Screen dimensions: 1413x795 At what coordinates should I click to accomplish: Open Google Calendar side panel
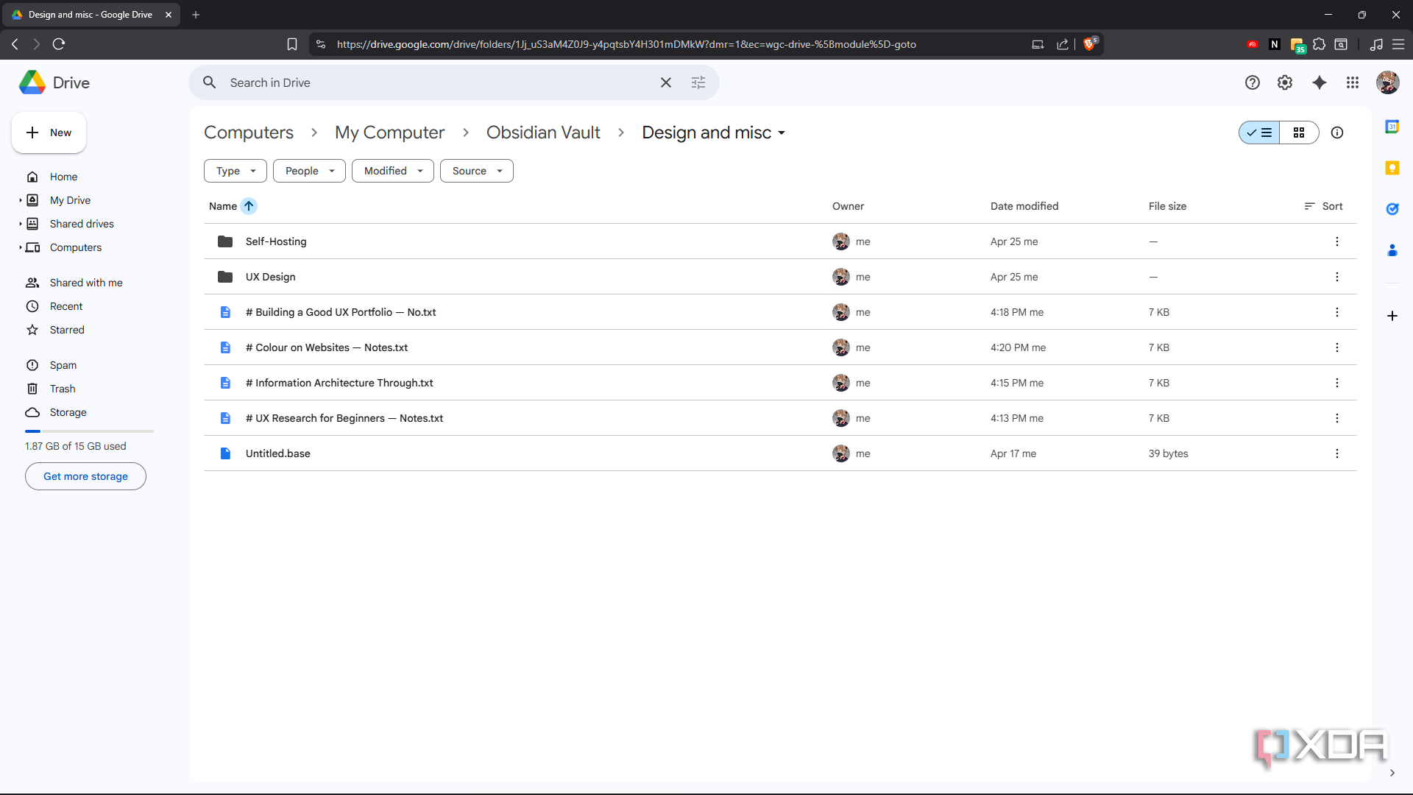pyautogui.click(x=1392, y=127)
